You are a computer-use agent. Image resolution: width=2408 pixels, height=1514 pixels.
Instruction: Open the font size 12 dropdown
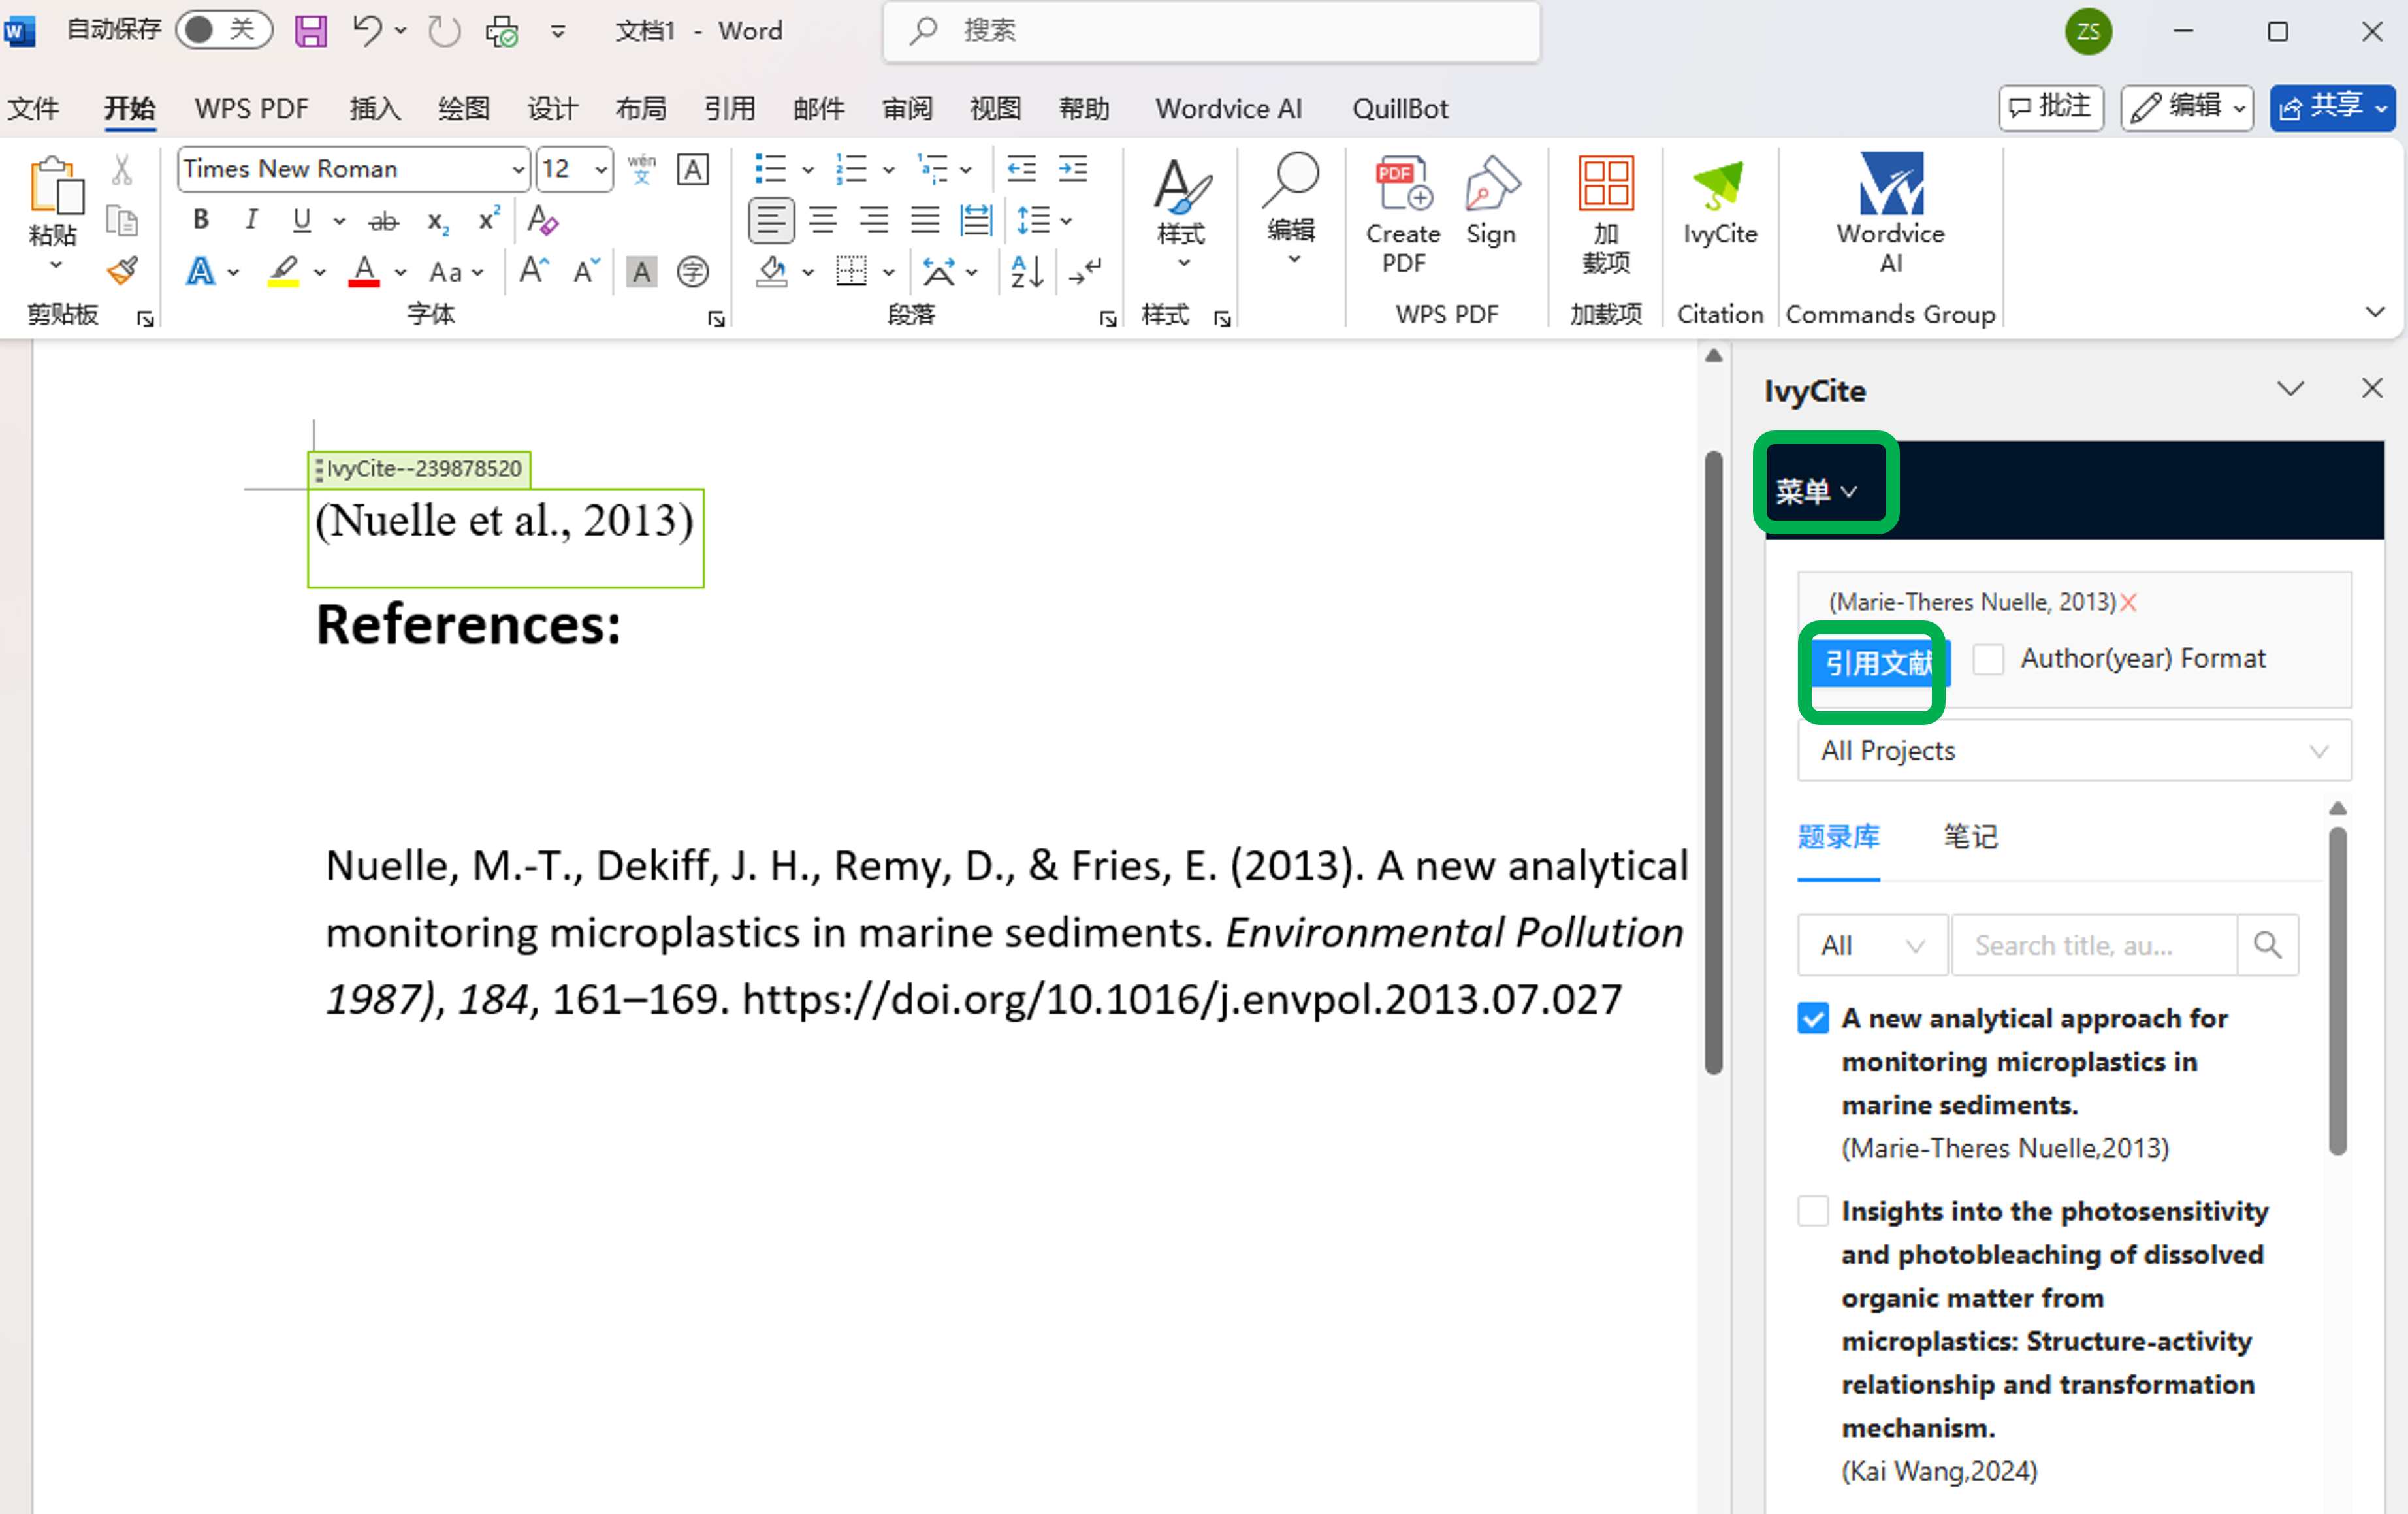click(x=600, y=169)
